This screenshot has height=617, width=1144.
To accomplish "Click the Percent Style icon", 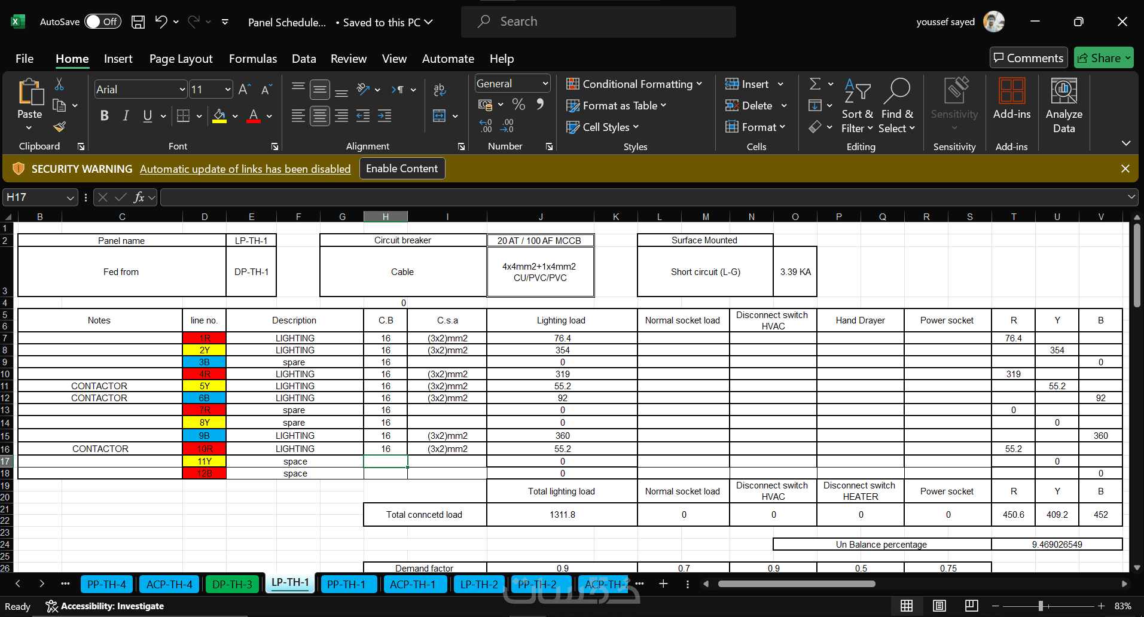I will 518,105.
